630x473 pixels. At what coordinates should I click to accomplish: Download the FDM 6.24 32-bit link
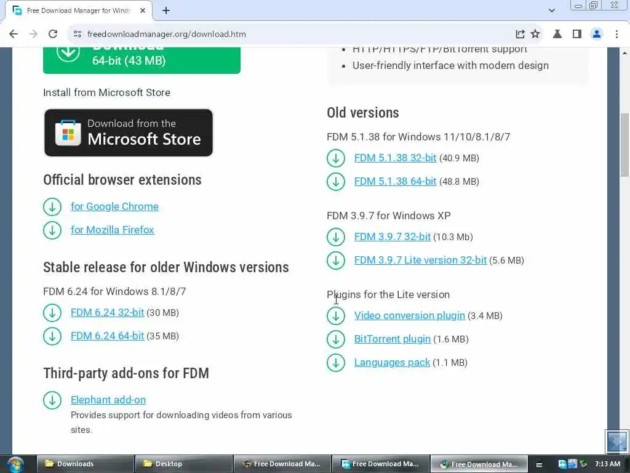coord(107,312)
